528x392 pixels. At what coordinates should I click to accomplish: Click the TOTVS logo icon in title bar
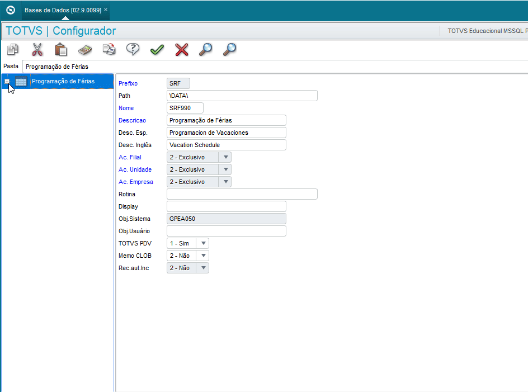click(x=11, y=10)
